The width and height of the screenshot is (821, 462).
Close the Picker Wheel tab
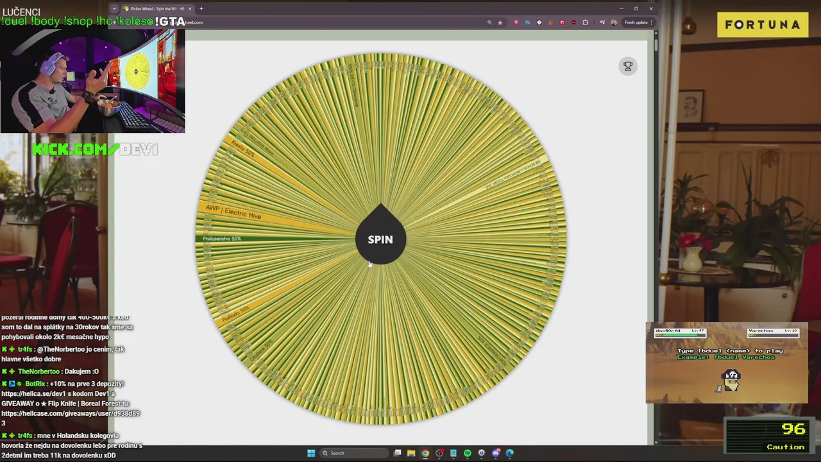(x=190, y=8)
